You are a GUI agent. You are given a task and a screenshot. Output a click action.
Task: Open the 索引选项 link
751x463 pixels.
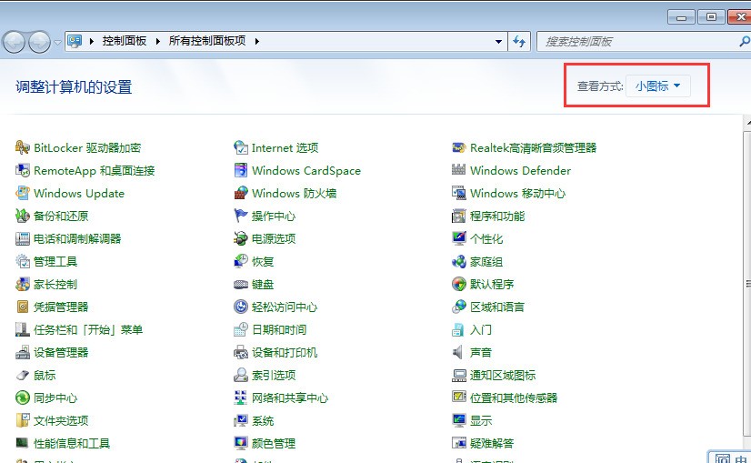pyautogui.click(x=274, y=376)
